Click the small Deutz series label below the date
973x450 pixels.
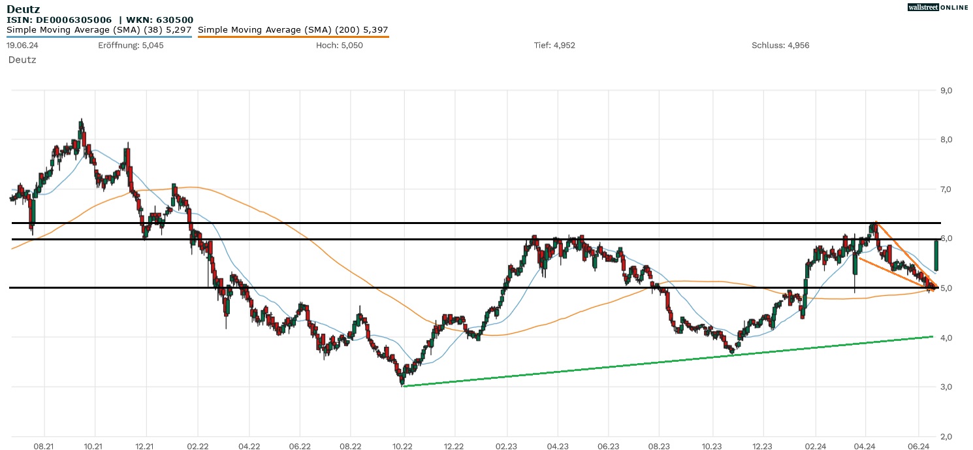tap(22, 59)
